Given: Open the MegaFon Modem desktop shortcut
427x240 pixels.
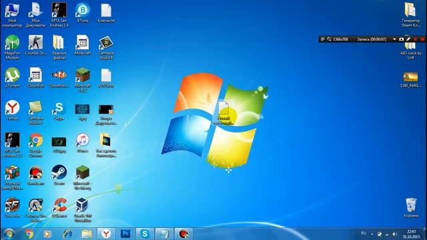Looking at the screenshot, I should point(12,47).
